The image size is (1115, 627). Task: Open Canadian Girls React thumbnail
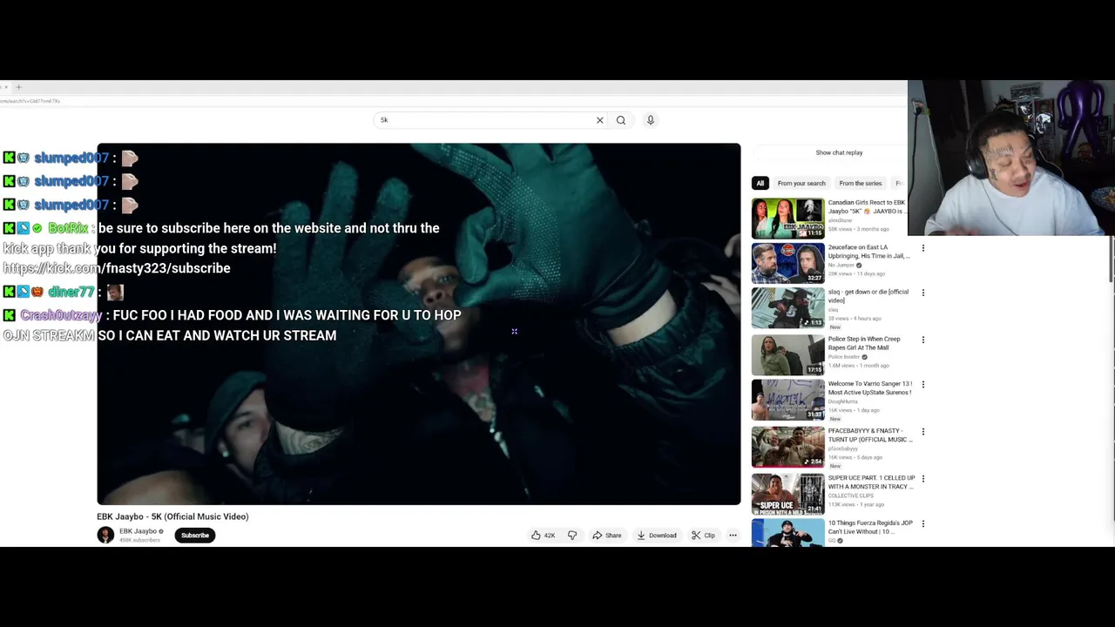787,219
